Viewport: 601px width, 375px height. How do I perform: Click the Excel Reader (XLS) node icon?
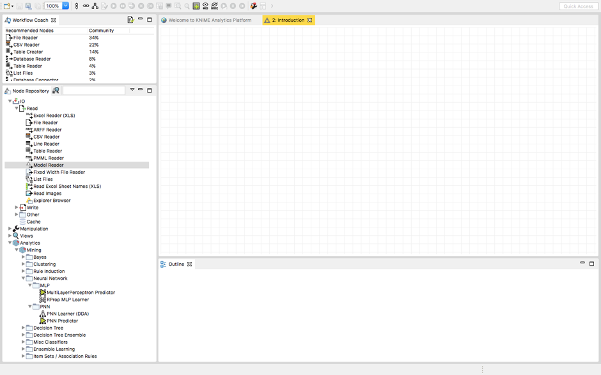[x=29, y=116]
